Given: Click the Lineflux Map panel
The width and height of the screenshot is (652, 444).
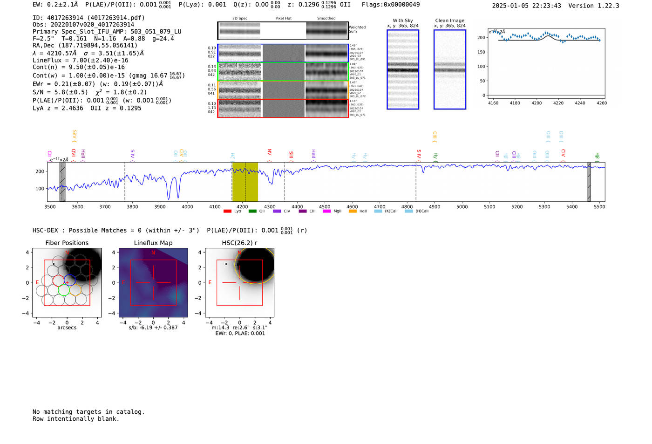Looking at the screenshot, I should [x=153, y=283].
